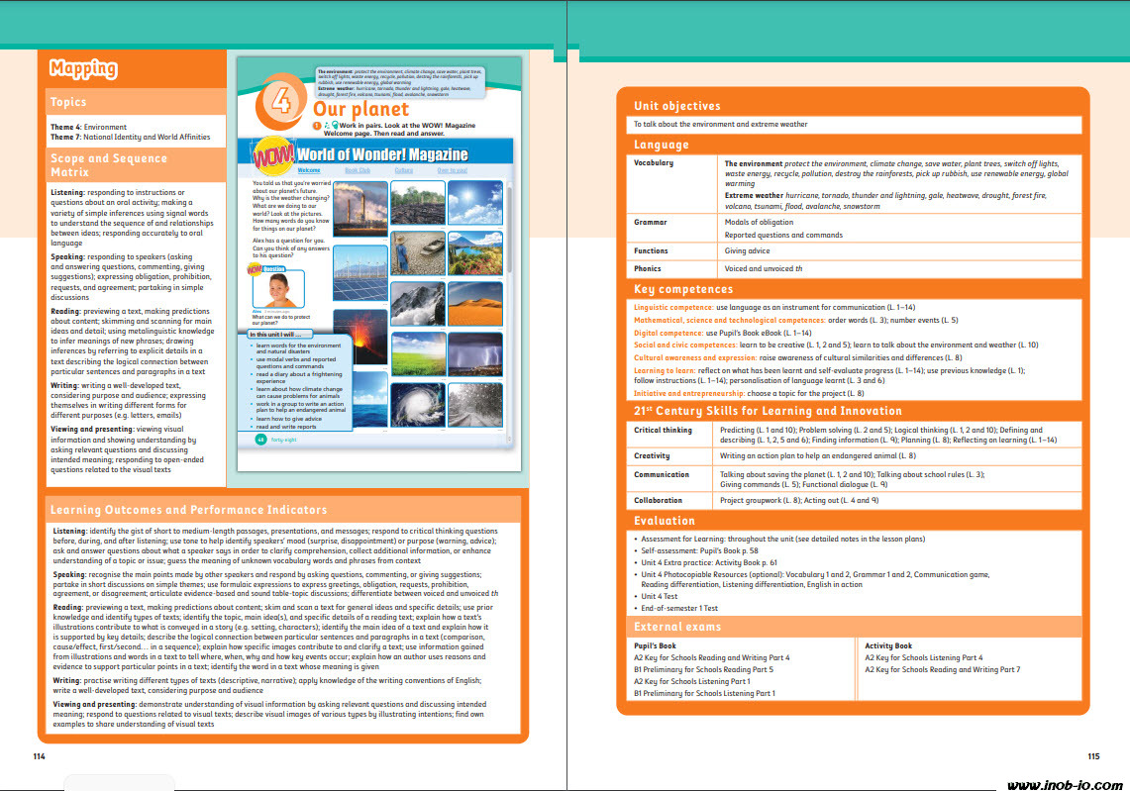
Task: Click the 'Unit objectives' header
Action: tap(676, 106)
